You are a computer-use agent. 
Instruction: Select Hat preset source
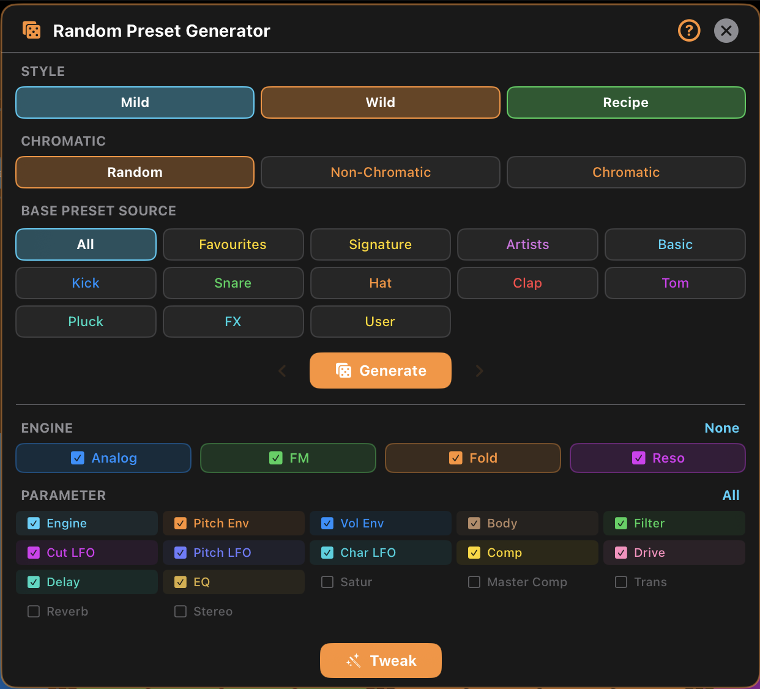click(381, 283)
